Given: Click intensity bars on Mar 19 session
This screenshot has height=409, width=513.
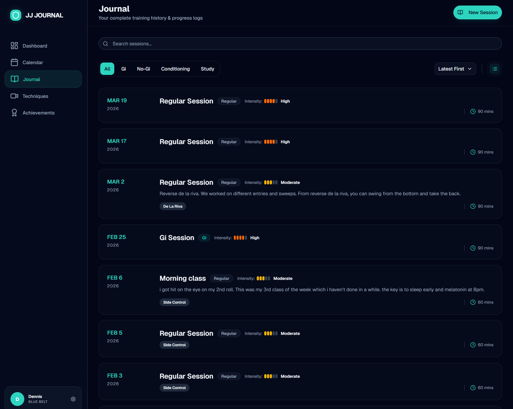Looking at the screenshot, I should pyautogui.click(x=271, y=101).
